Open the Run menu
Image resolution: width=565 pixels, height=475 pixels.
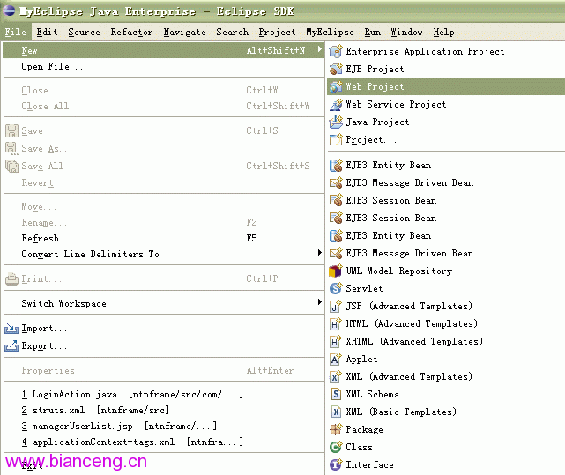pyautogui.click(x=372, y=32)
